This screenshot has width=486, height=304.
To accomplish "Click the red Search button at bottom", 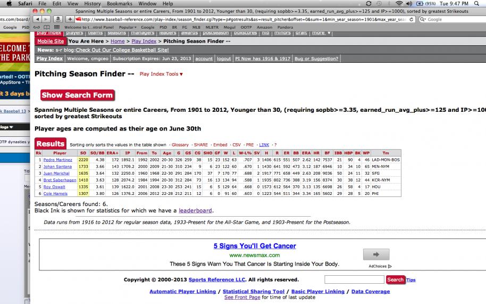I will (x=395, y=280).
